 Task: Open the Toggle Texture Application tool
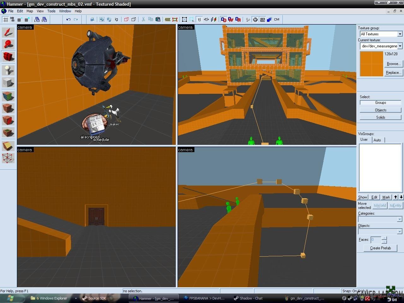click(8, 96)
